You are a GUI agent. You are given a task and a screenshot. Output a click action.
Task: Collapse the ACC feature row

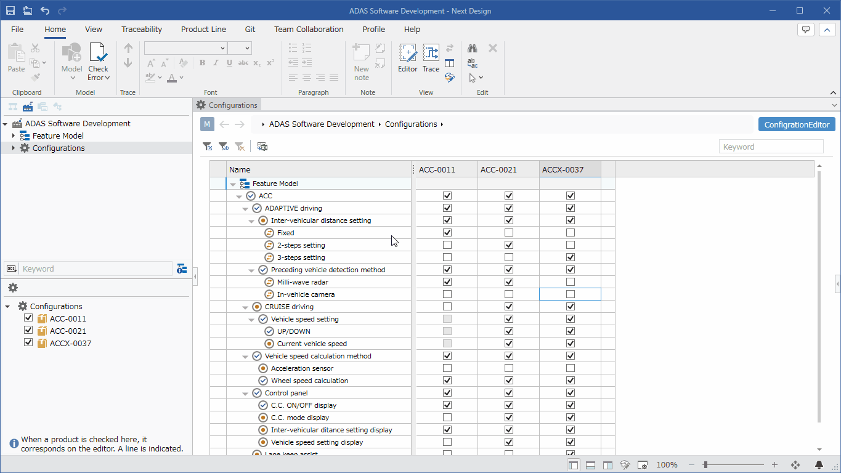(239, 196)
